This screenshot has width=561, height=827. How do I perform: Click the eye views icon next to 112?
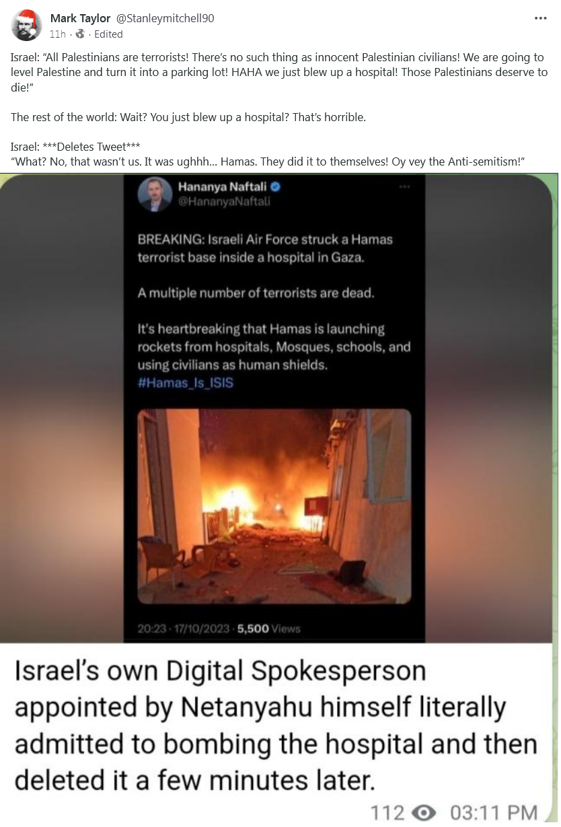[x=423, y=813]
